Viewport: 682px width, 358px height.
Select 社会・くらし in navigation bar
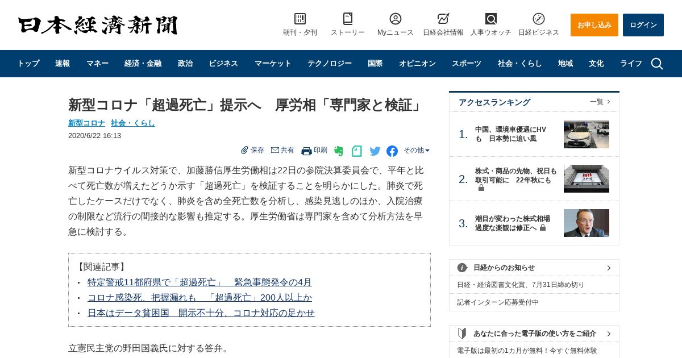click(520, 64)
